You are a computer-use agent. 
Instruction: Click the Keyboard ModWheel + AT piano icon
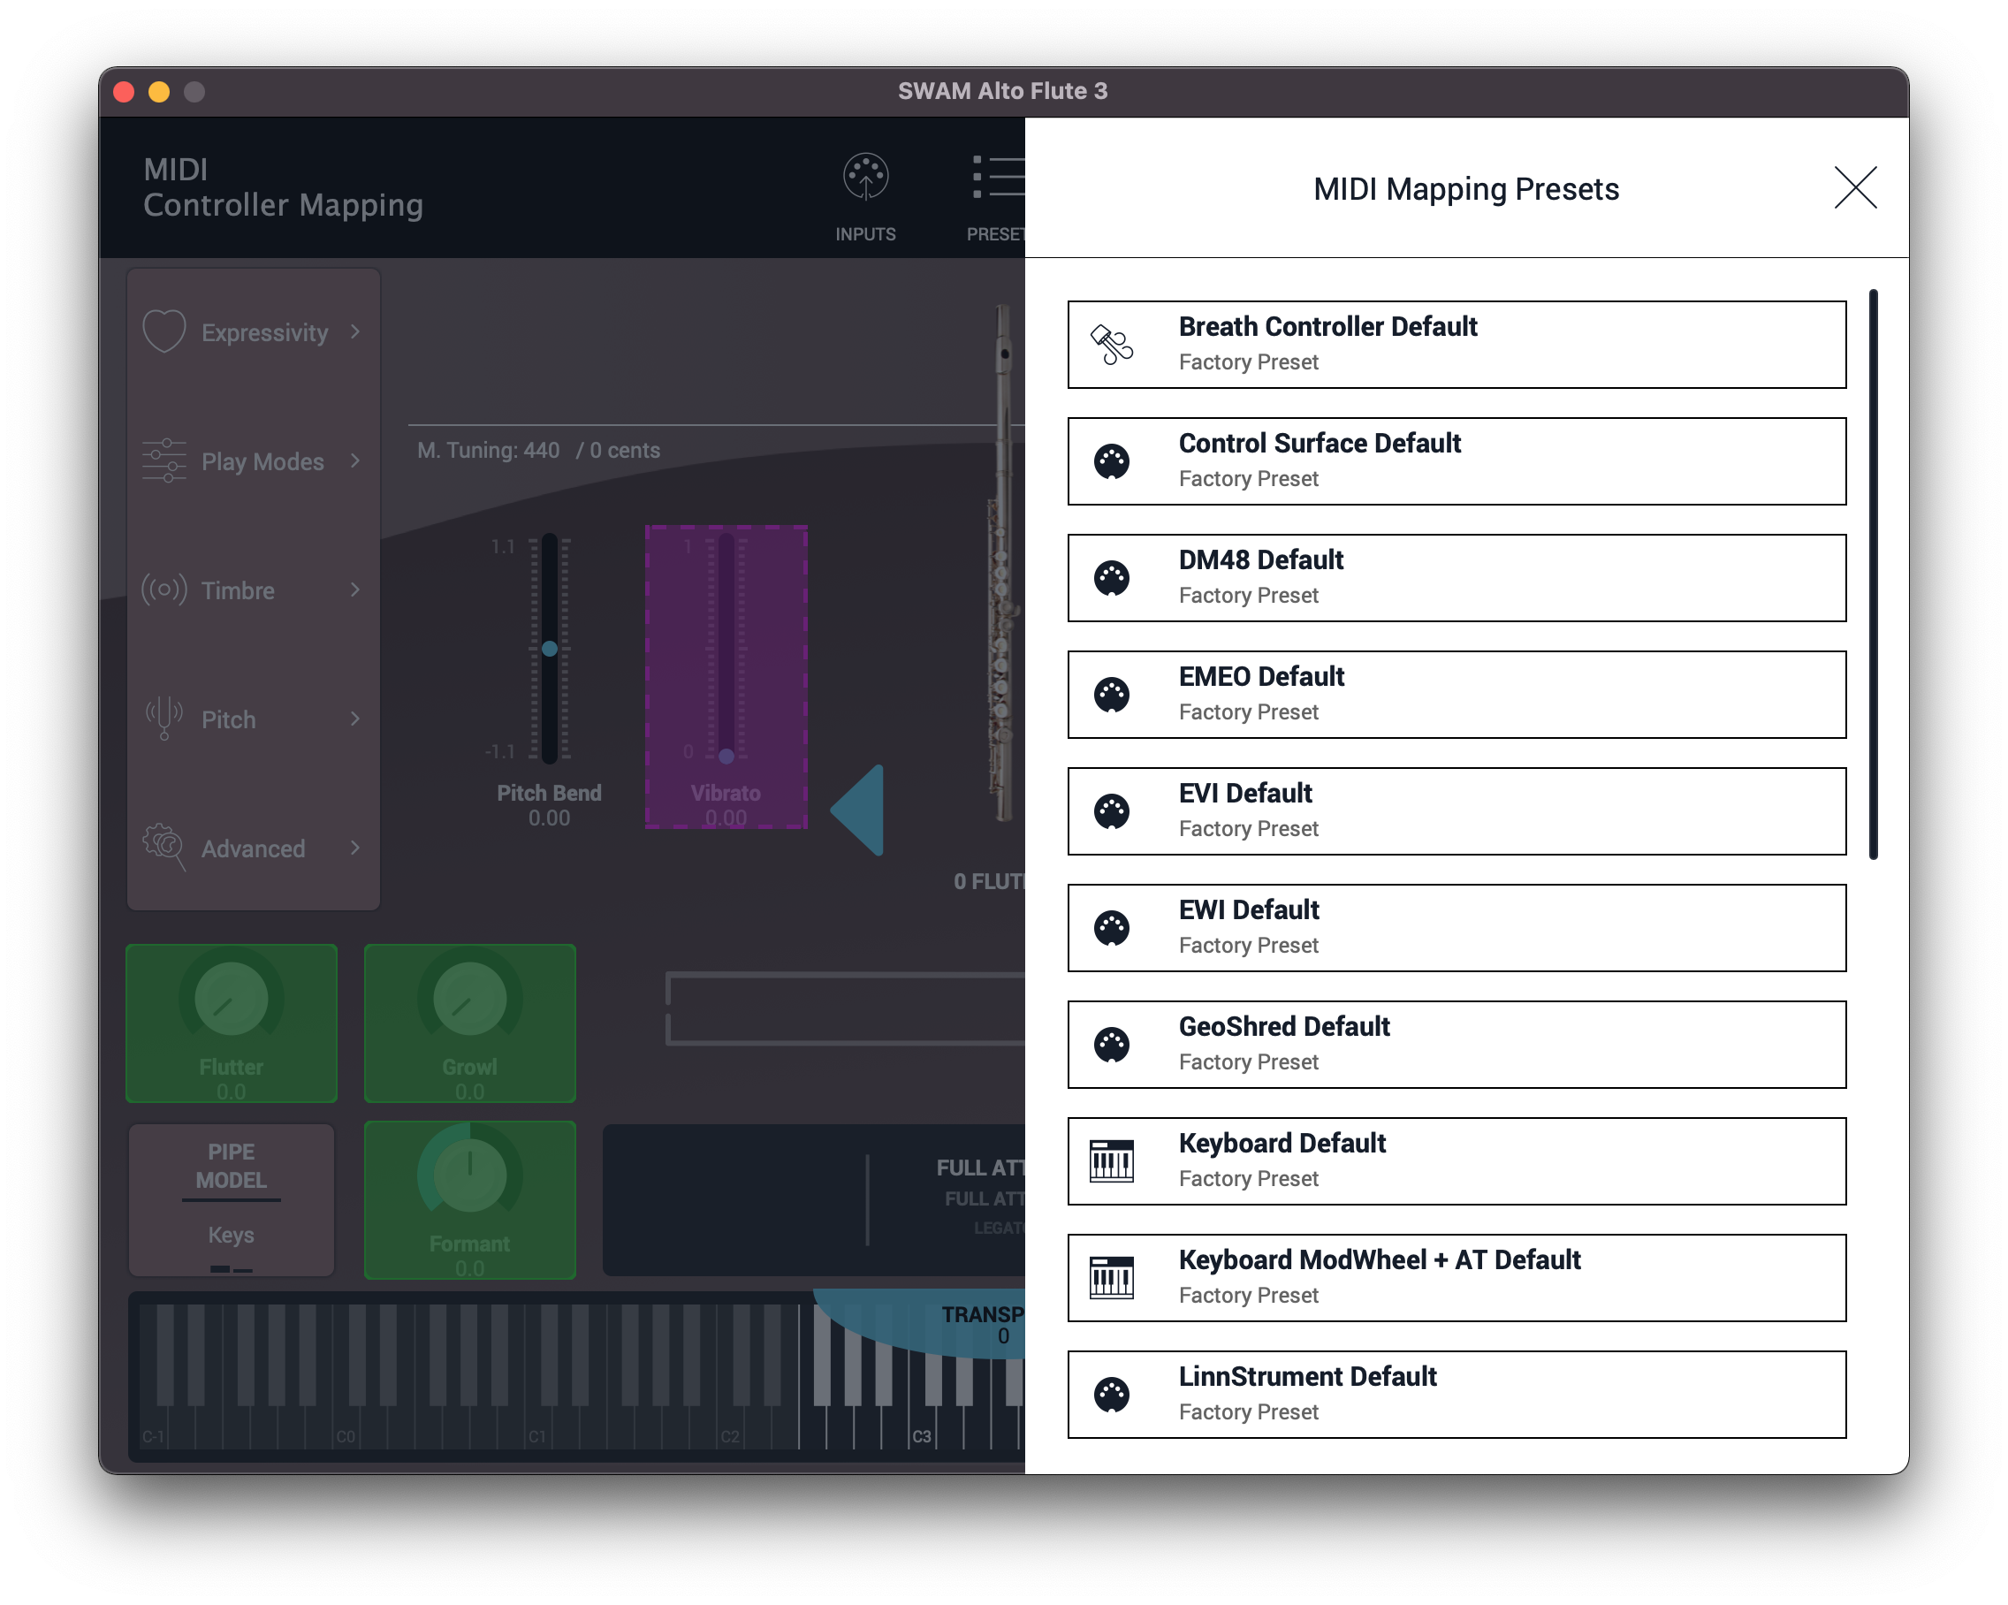click(1112, 1277)
